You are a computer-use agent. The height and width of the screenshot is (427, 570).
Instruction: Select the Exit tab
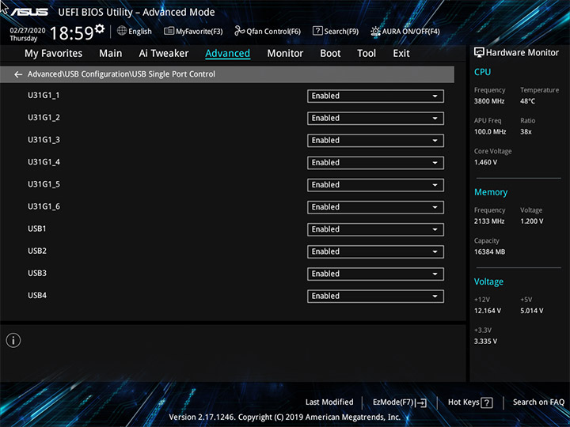401,54
